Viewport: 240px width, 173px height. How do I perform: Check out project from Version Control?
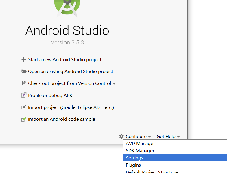point(69,83)
